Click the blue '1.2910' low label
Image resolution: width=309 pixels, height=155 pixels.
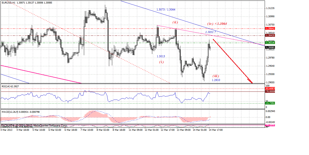point(216,80)
